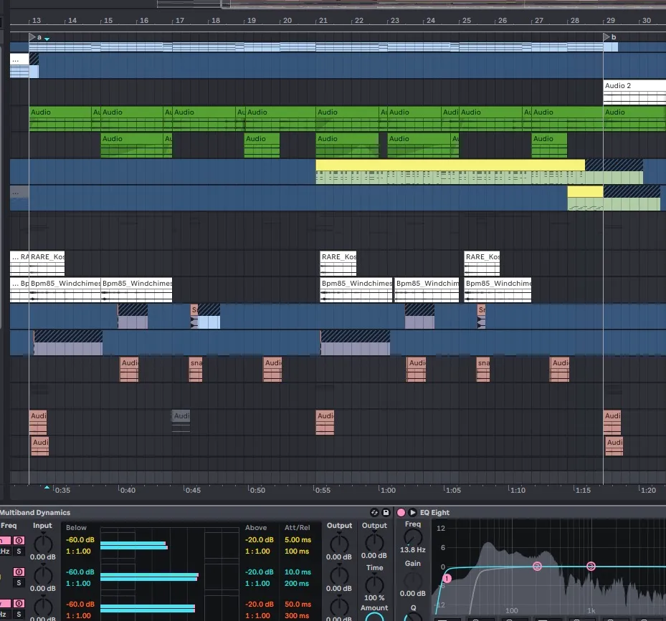666x621 pixels.
Task: Select EQ filter node 3 on the curve
Action: point(591,566)
